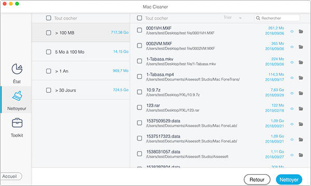Click file name 1-Tabasa.mkv

pyautogui.click(x=160, y=59)
